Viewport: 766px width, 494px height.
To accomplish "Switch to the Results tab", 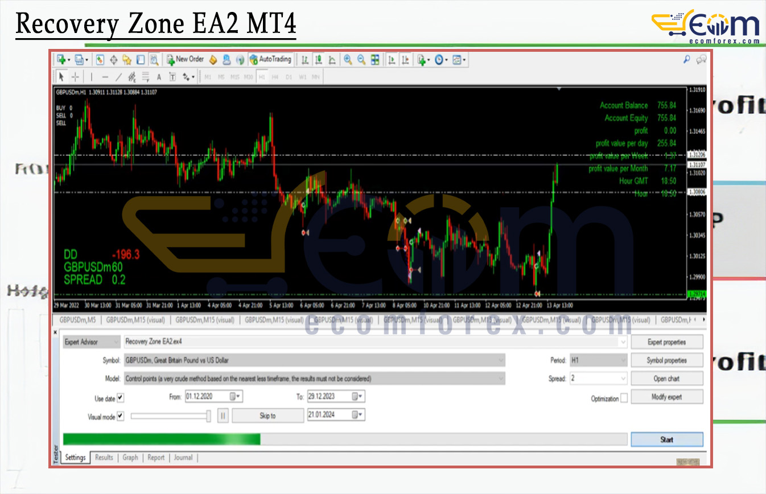I will tap(104, 458).
